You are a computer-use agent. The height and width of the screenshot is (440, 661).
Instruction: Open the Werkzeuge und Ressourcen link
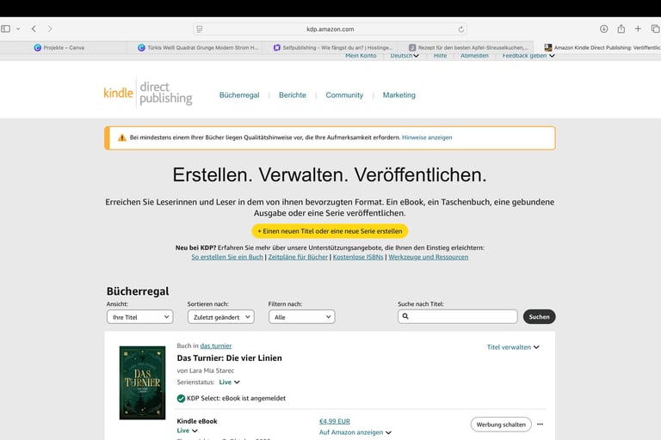click(429, 257)
